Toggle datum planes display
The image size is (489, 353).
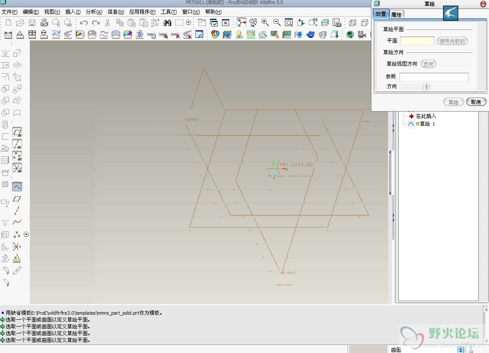pos(17,132)
